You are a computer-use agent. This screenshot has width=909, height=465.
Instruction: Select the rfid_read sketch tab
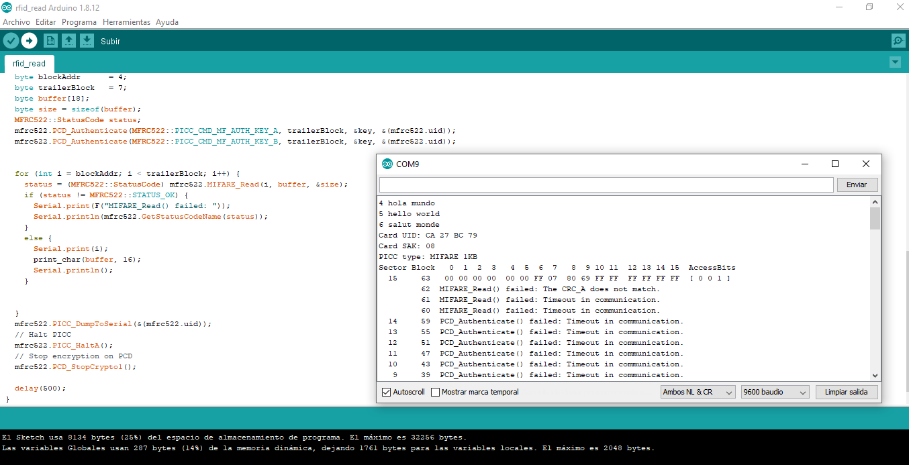30,64
